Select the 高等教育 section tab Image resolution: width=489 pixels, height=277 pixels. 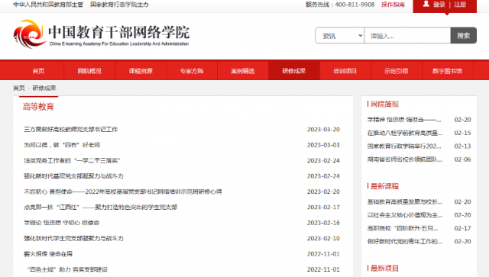pyautogui.click(x=38, y=107)
